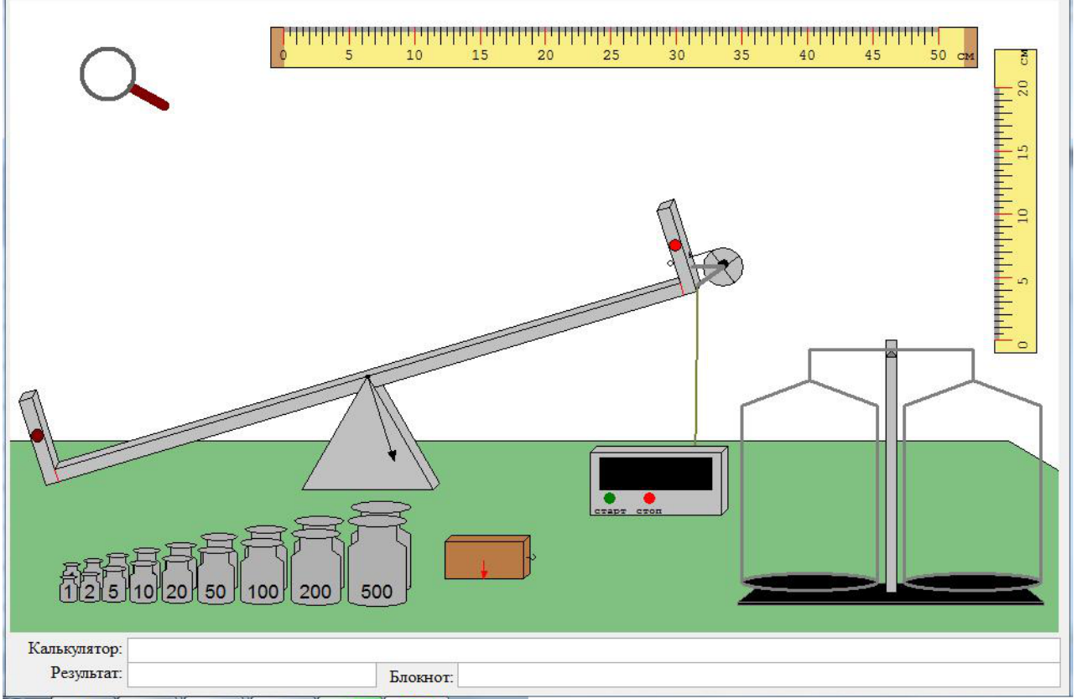The width and height of the screenshot is (1077, 699).
Task: Focus the Калькулятор input field
Action: coord(594,650)
